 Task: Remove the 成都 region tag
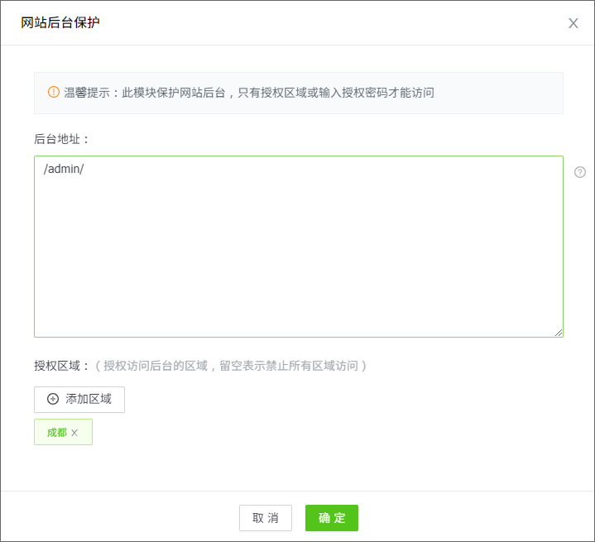click(x=74, y=433)
